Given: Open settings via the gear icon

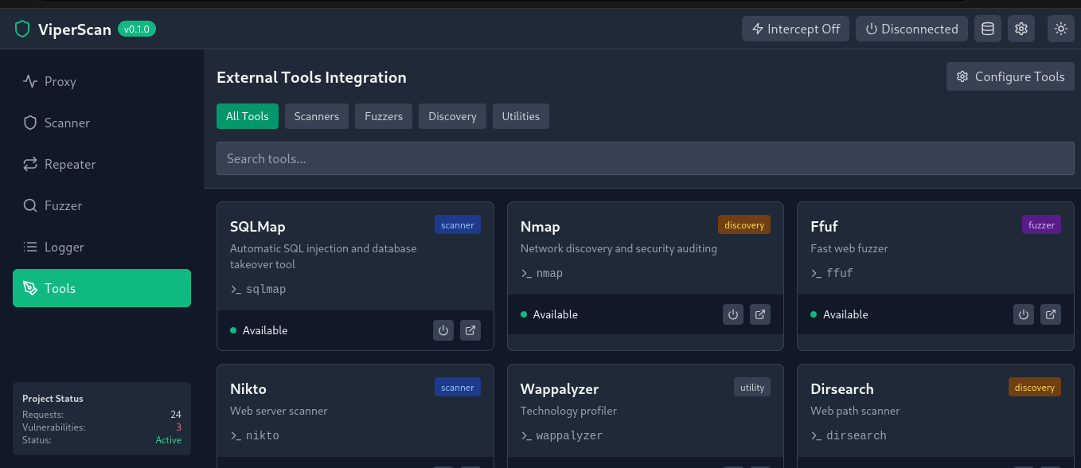Looking at the screenshot, I should pos(1021,29).
